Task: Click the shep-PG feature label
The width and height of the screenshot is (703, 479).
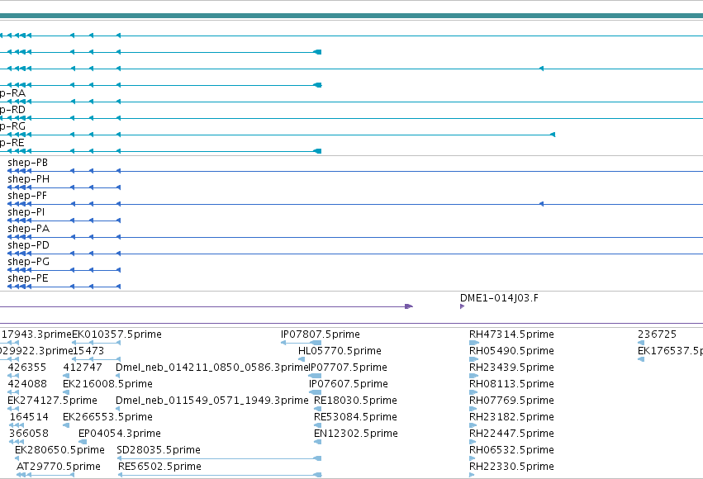Action: (x=28, y=262)
